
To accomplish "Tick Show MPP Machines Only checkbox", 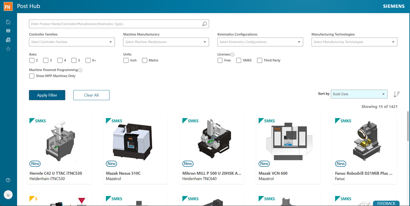I will 32,76.
